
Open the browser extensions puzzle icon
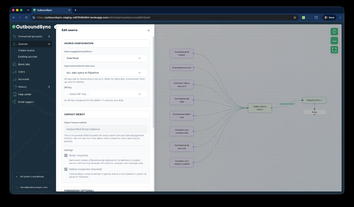316,18
